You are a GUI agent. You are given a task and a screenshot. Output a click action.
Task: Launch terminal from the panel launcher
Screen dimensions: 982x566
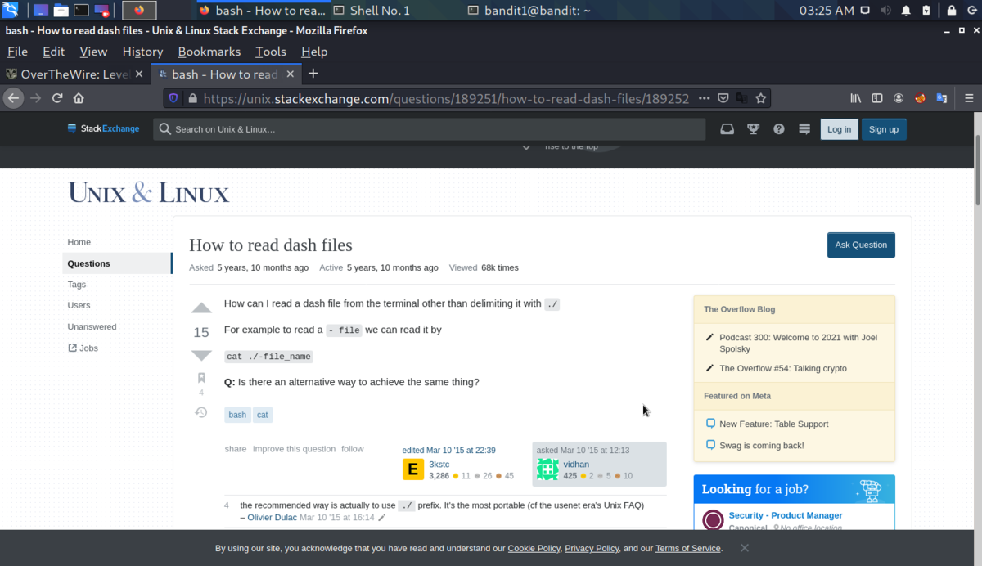[x=81, y=11]
